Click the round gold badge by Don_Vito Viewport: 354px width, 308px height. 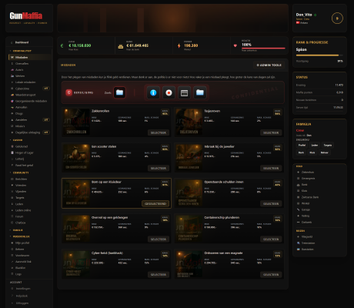pos(337,18)
